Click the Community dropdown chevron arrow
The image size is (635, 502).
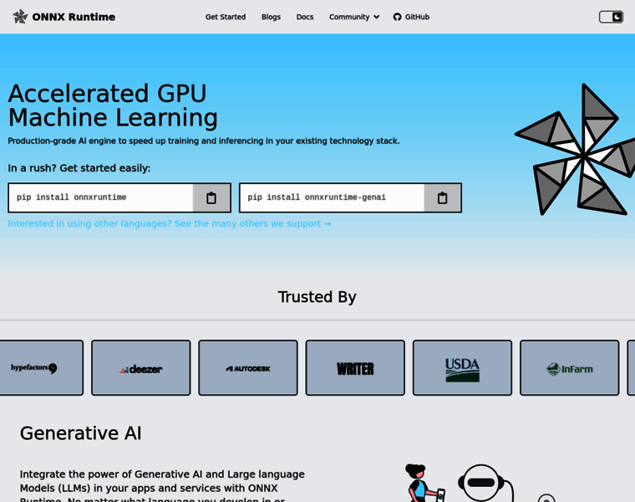377,17
